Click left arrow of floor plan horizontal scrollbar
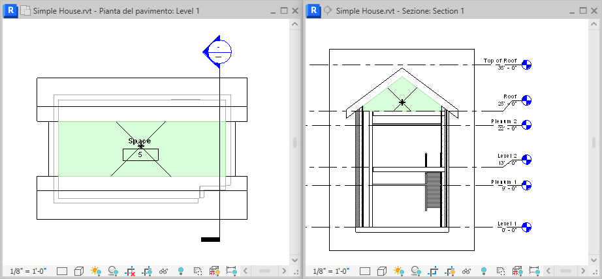The width and height of the screenshot is (602, 279). [246, 271]
